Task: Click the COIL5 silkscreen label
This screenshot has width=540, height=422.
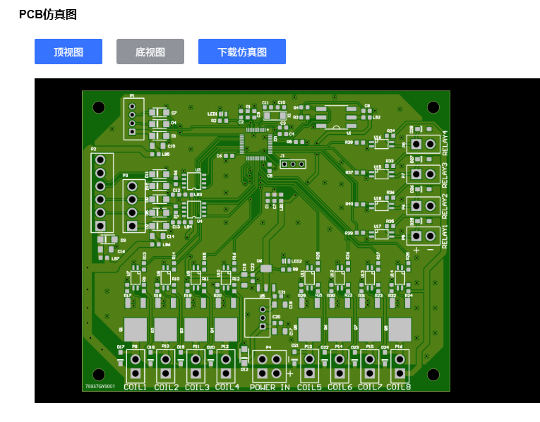Action: point(309,387)
